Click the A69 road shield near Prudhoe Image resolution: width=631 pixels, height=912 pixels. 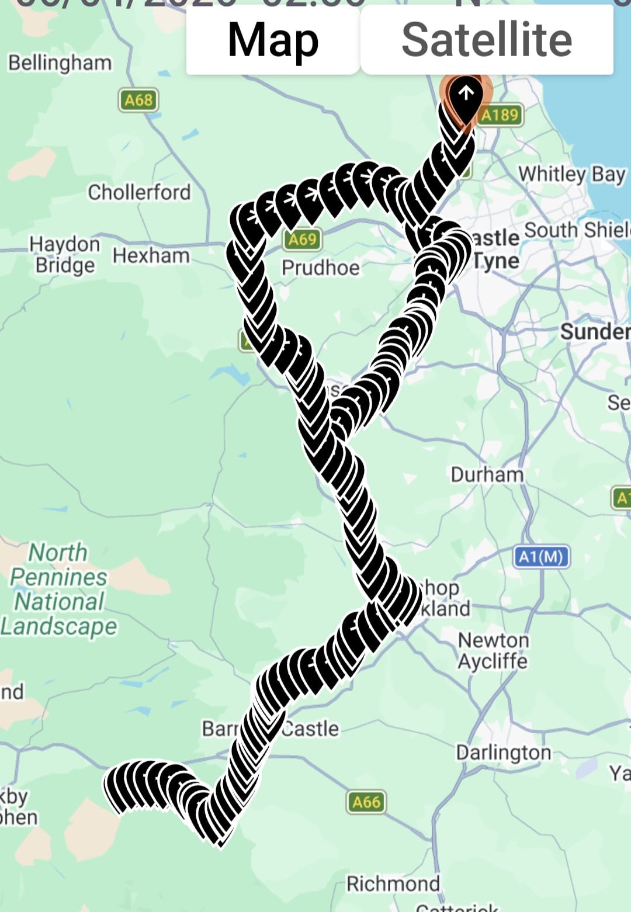pyautogui.click(x=302, y=239)
